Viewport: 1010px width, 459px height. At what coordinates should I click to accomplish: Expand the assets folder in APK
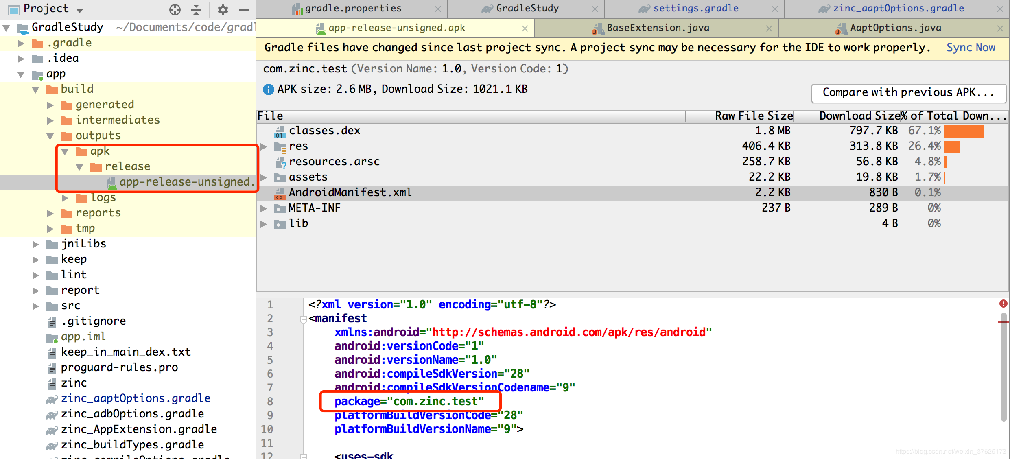[x=264, y=177]
